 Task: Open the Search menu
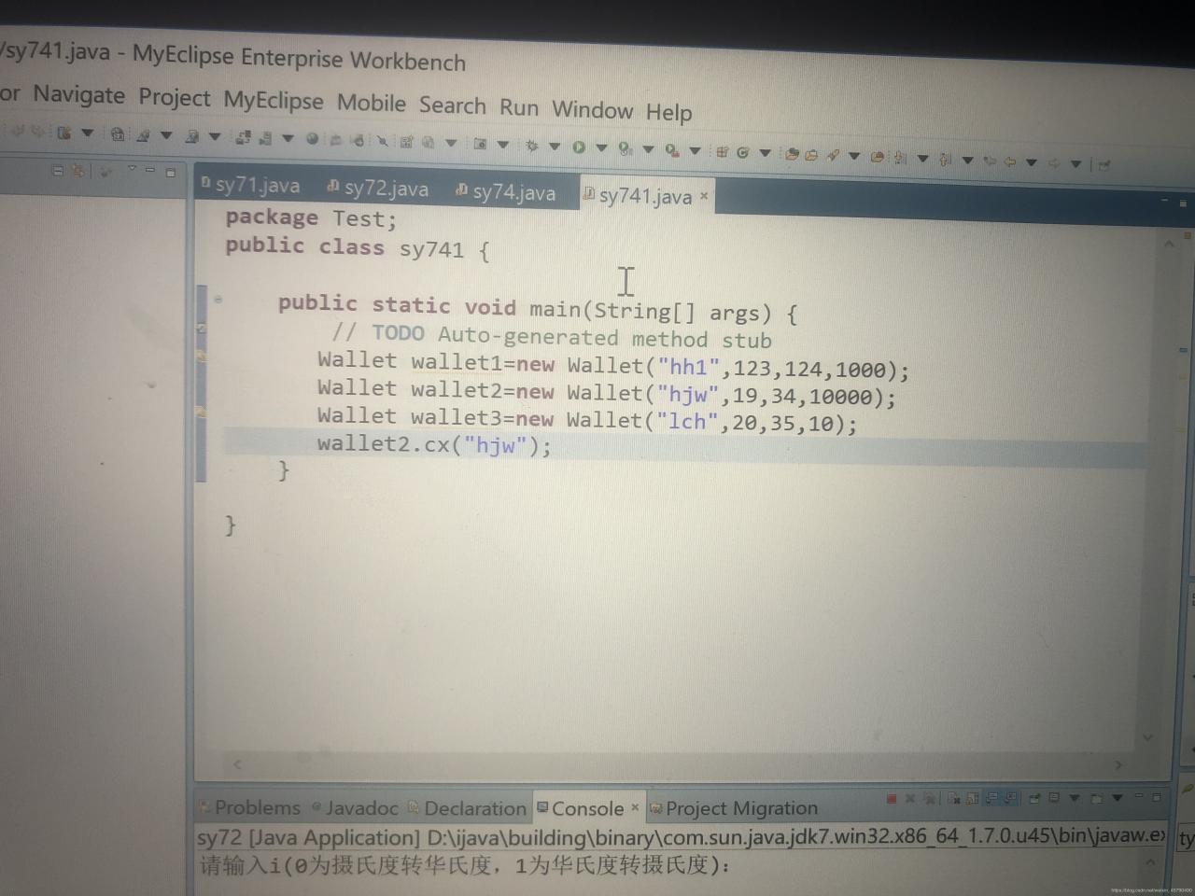click(453, 105)
